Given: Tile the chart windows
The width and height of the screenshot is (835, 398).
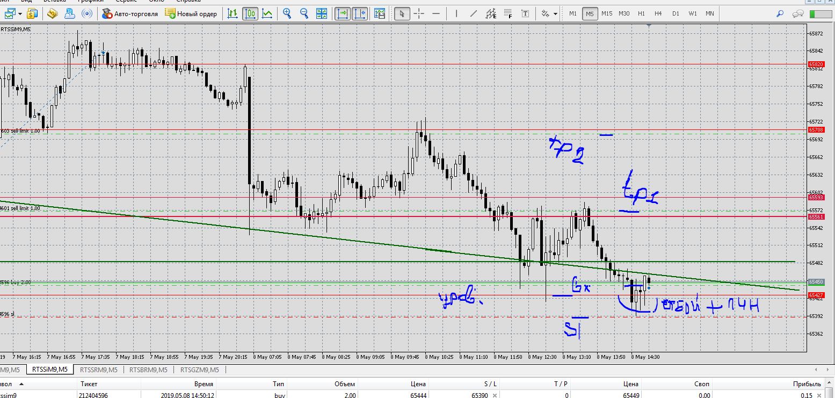Looking at the screenshot, I should [x=322, y=13].
